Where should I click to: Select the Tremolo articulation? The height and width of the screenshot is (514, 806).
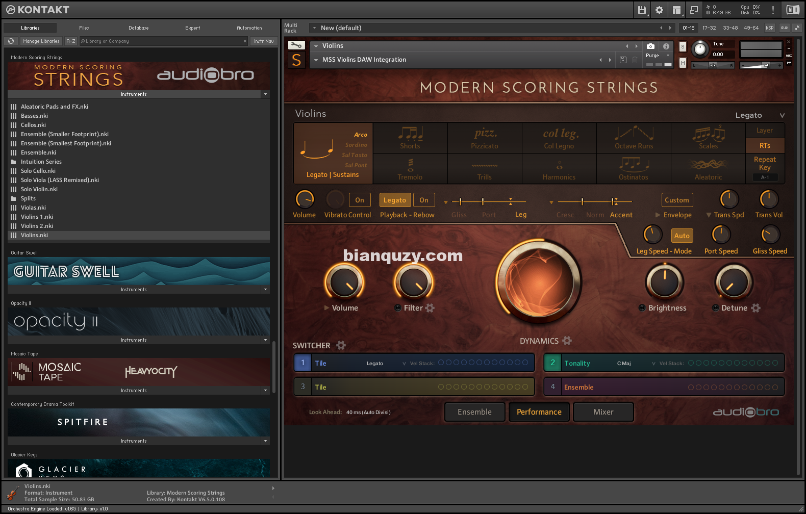pyautogui.click(x=410, y=169)
